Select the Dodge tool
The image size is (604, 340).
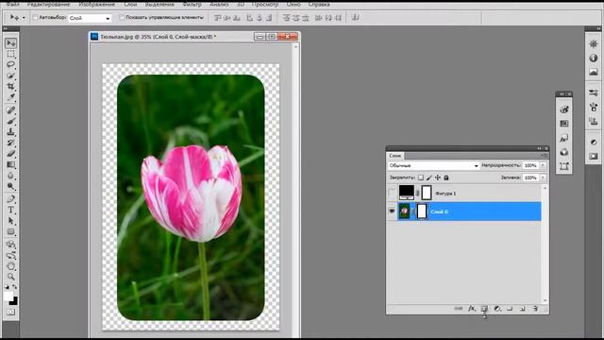pos(10,186)
